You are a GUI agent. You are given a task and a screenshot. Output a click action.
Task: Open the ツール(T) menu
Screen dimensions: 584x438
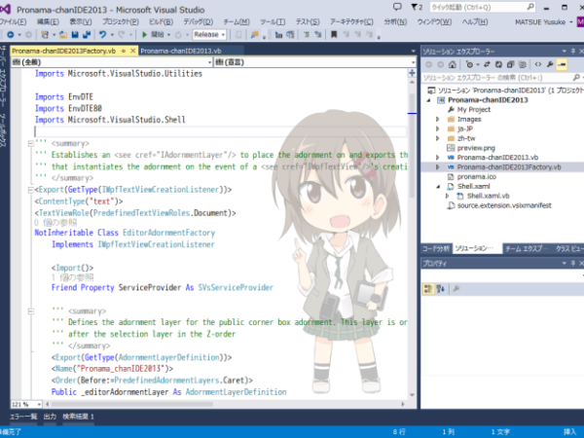point(273,21)
